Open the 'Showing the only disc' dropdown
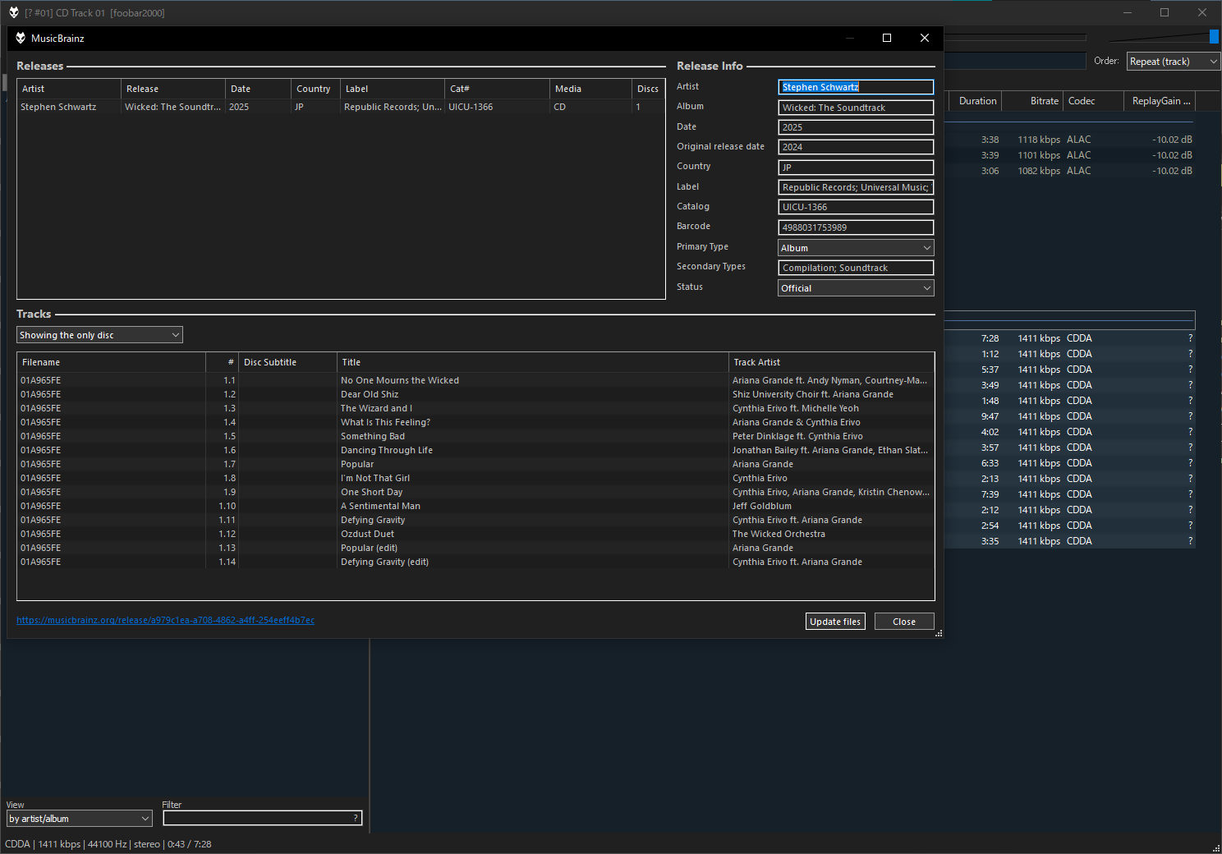 coord(99,335)
